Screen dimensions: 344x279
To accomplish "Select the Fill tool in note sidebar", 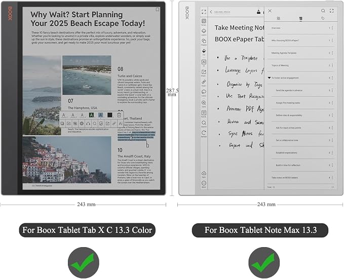I will pos(204,52).
